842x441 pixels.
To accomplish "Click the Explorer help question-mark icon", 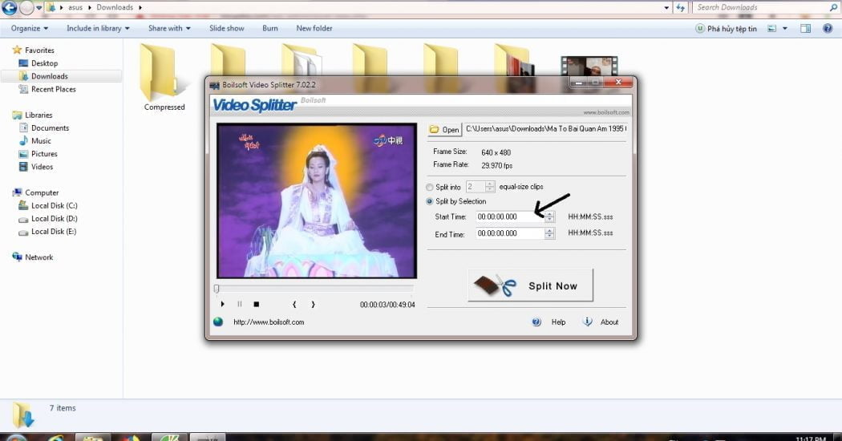I will 828,29.
